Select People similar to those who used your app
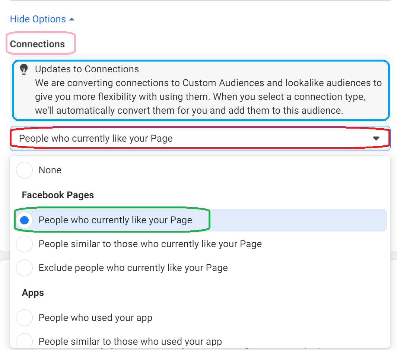397x350 pixels. click(25, 341)
